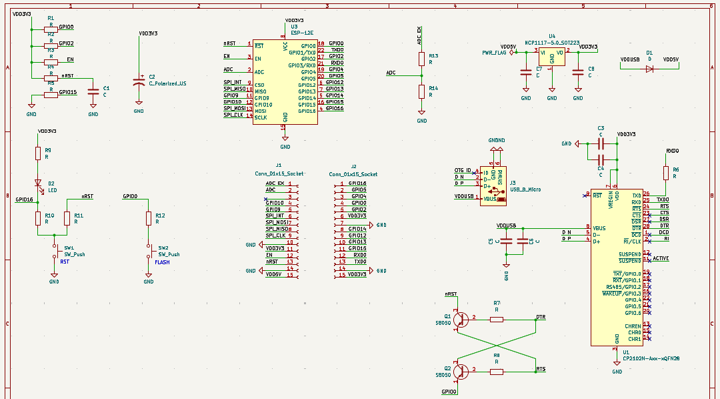Select resistor R13 below ADC_EX label
Viewport: 720px width, 399px height.
421,59
